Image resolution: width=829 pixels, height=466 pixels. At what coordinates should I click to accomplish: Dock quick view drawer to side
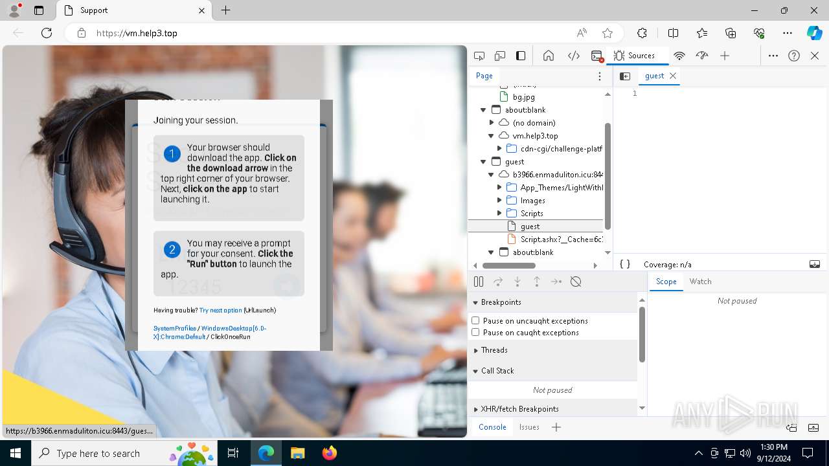791,427
